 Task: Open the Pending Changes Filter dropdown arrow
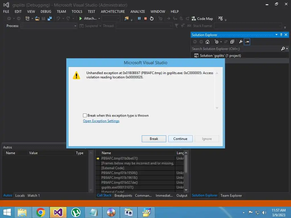point(221,42)
